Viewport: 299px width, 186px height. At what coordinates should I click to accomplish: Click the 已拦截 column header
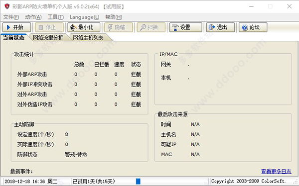[102, 64]
